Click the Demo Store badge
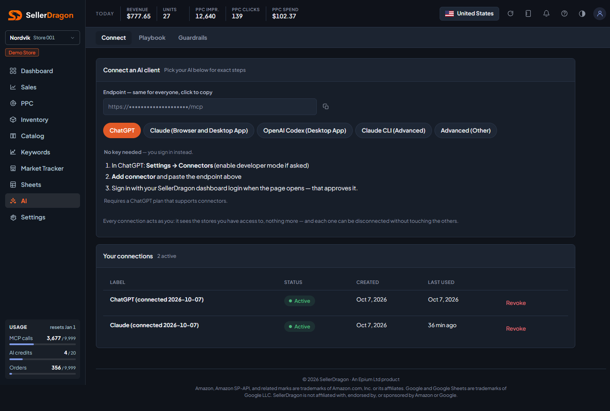 [22, 53]
